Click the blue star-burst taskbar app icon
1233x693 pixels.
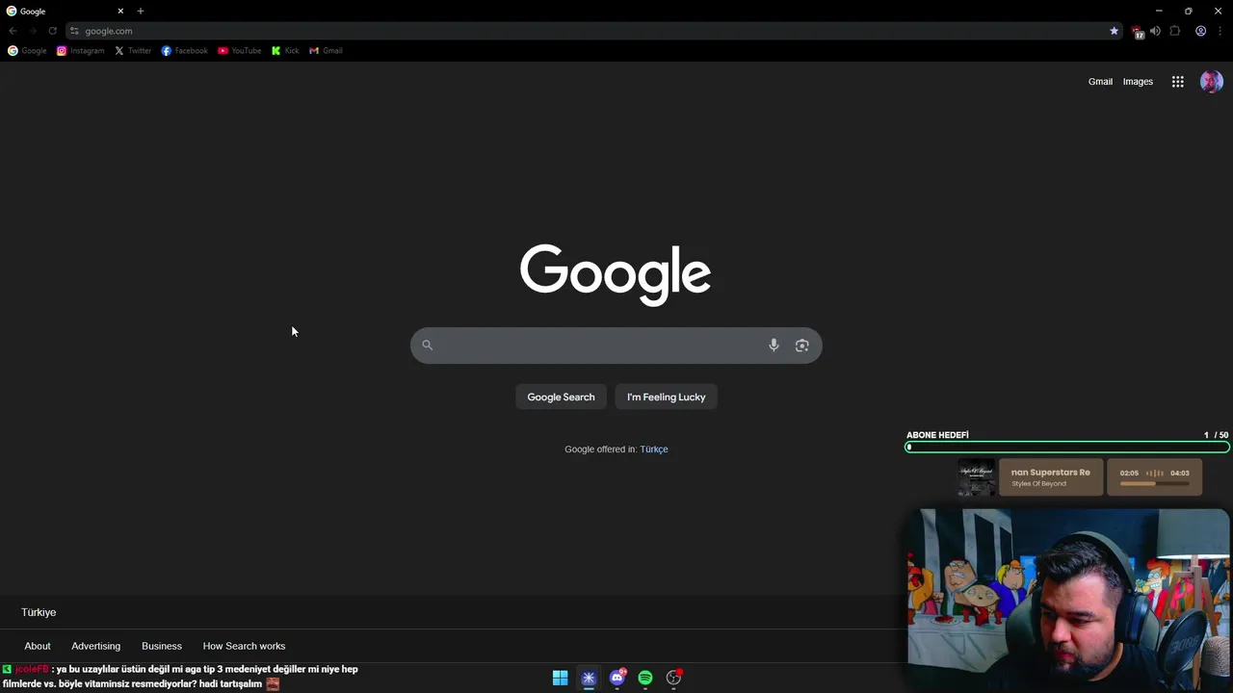pos(589,678)
